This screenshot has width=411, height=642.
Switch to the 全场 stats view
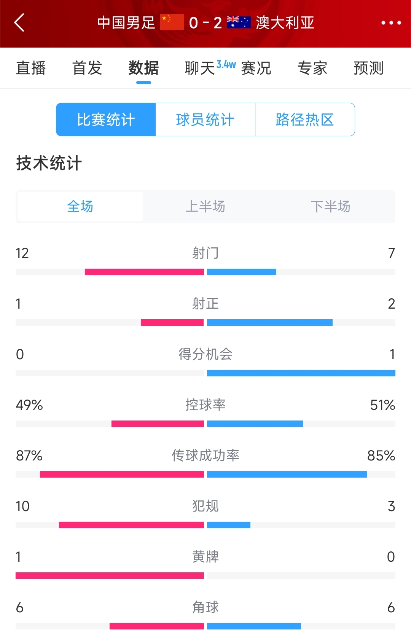pos(80,207)
